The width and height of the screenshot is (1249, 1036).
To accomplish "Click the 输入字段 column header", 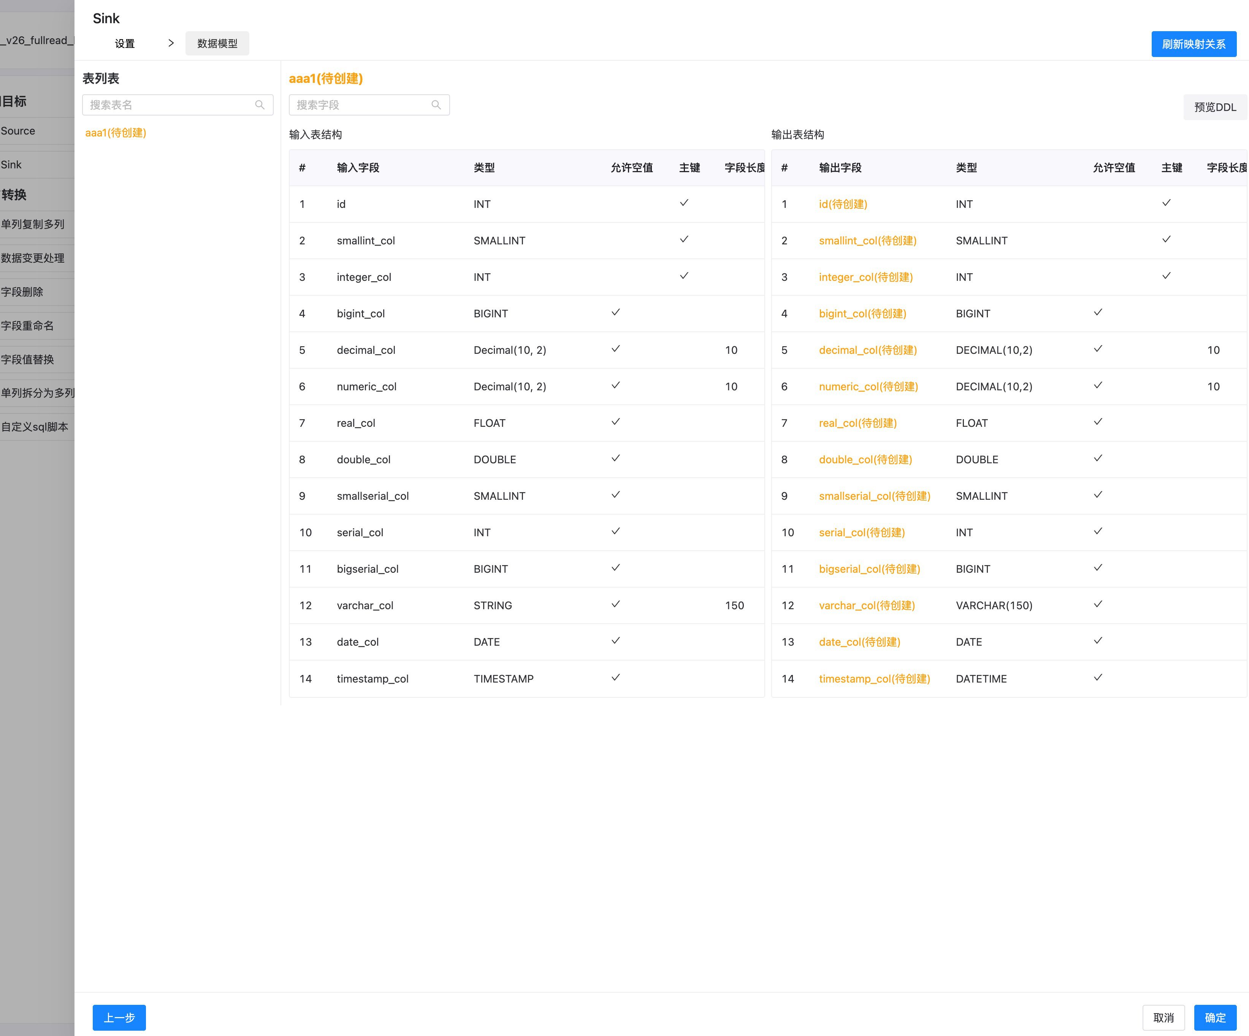I will [358, 168].
